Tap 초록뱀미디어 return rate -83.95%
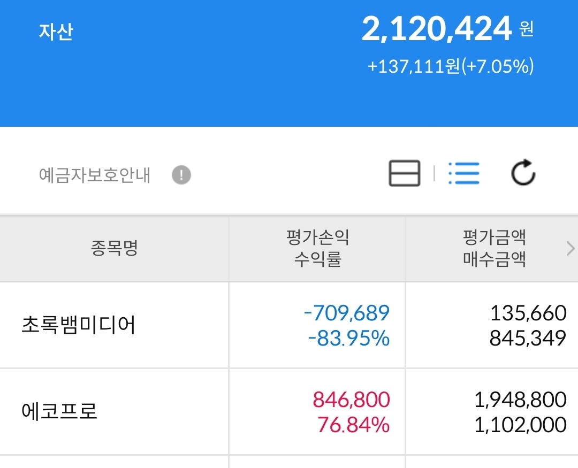Screen dimensions: 578x468 pos(348,339)
